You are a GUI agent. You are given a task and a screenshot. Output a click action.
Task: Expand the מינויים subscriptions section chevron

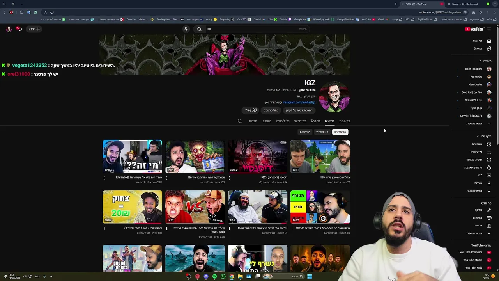(480, 61)
